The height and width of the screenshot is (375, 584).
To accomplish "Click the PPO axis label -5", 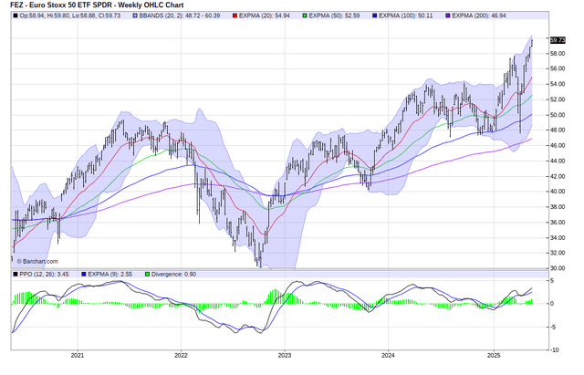I will [553, 328].
